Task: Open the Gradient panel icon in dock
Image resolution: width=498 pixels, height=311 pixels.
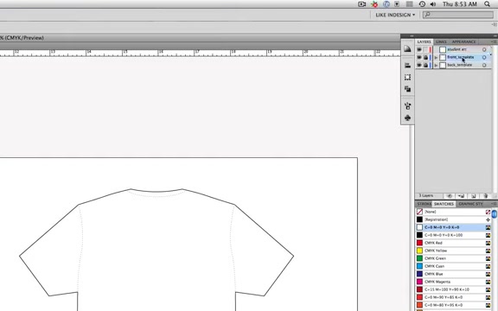Action: click(407, 49)
